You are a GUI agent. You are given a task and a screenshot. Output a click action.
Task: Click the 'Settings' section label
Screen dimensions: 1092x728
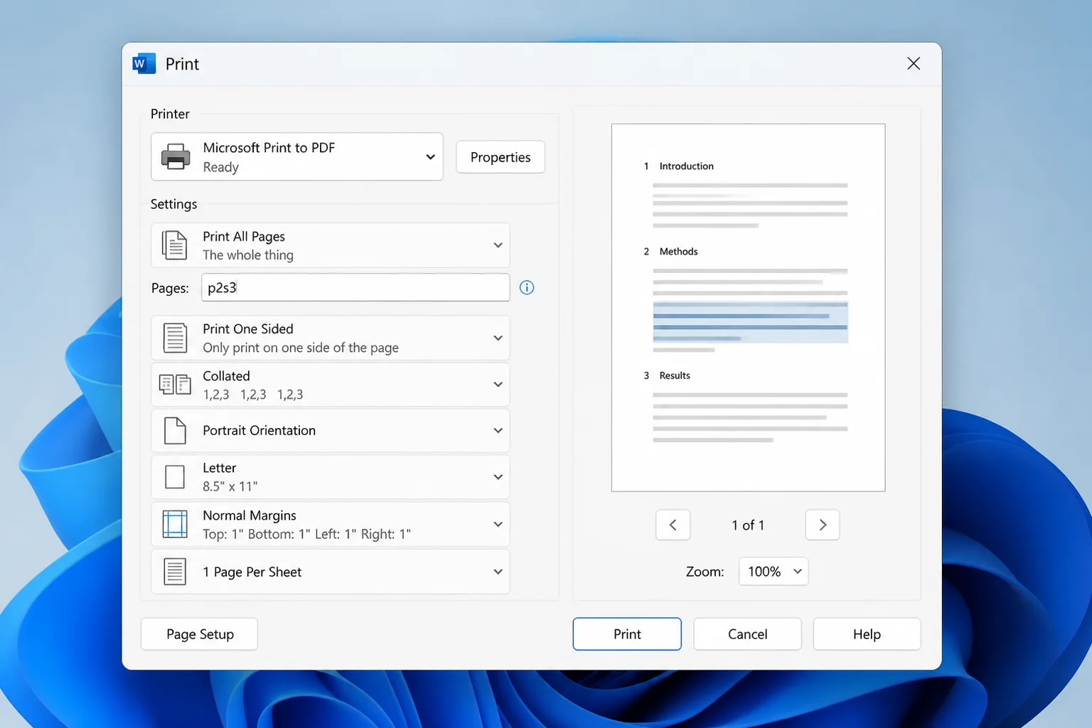click(173, 204)
